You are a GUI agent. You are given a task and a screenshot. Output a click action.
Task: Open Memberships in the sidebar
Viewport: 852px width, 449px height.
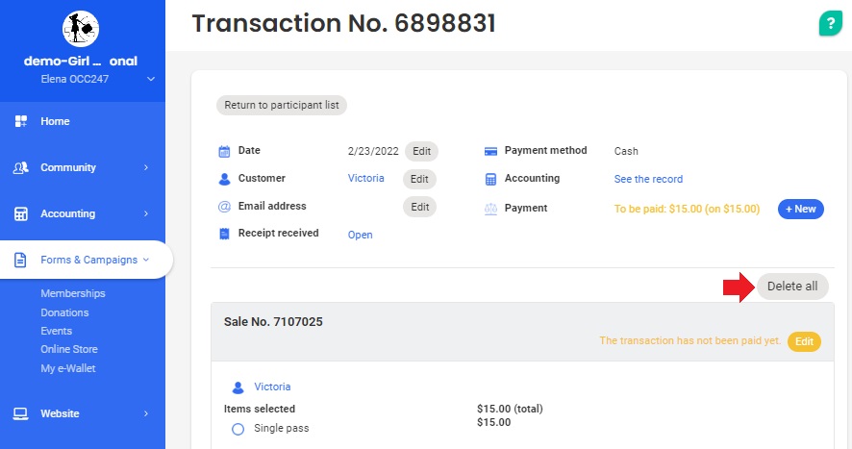[x=73, y=293]
